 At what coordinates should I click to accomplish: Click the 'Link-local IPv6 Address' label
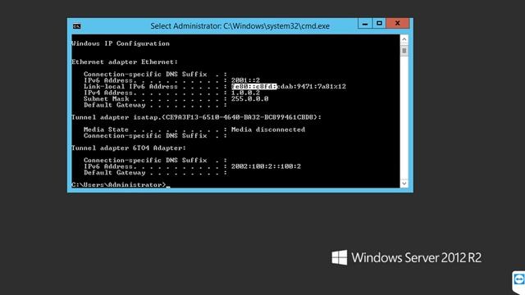pyautogui.click(x=130, y=86)
